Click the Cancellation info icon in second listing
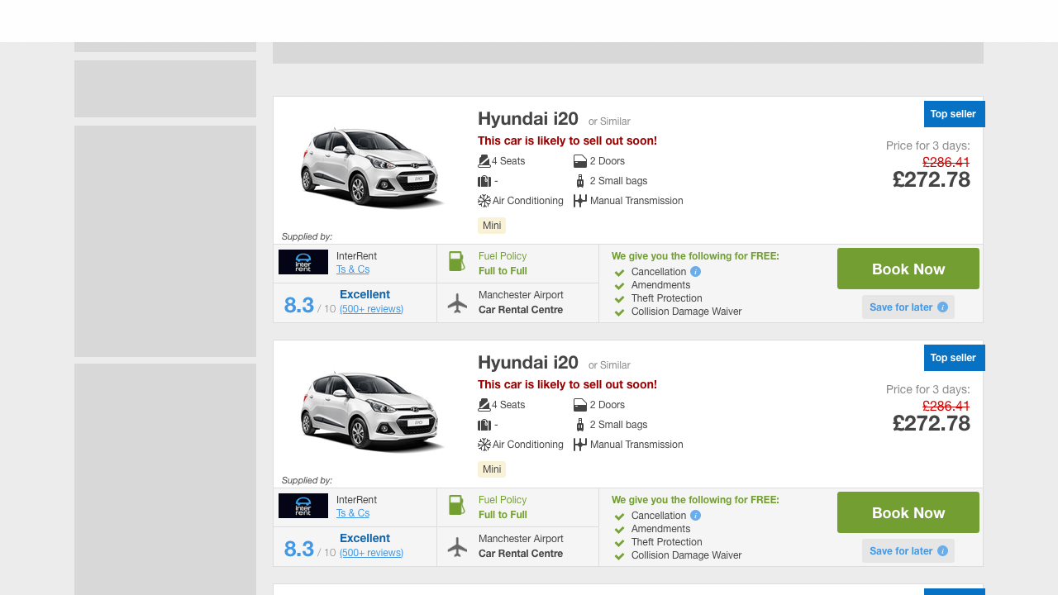This screenshot has height=595, width=1058. click(695, 516)
